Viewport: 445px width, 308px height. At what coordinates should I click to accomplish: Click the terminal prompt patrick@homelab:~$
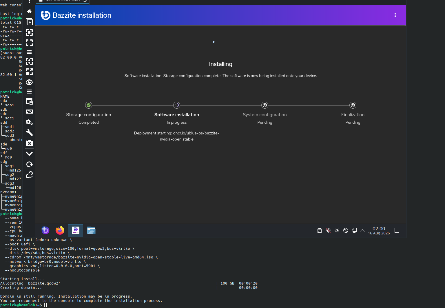click(21, 305)
